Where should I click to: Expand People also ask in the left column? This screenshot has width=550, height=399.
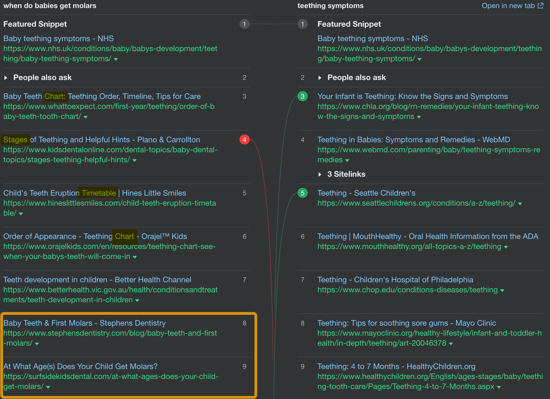[6, 78]
